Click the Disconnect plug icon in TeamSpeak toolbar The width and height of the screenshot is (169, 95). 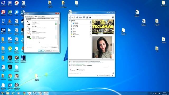point(74,17)
